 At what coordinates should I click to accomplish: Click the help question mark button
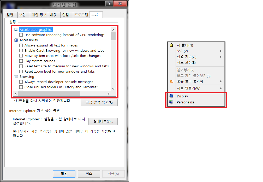(109, 4)
